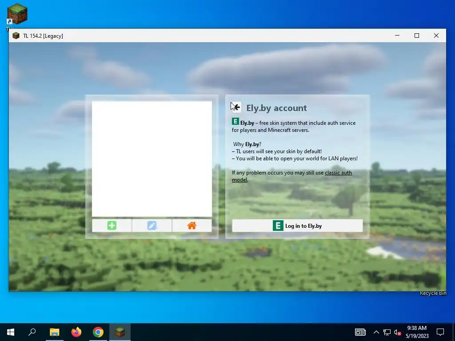Image resolution: width=455 pixels, height=341 pixels.
Task: Open the network tray icon
Action: [387, 332]
